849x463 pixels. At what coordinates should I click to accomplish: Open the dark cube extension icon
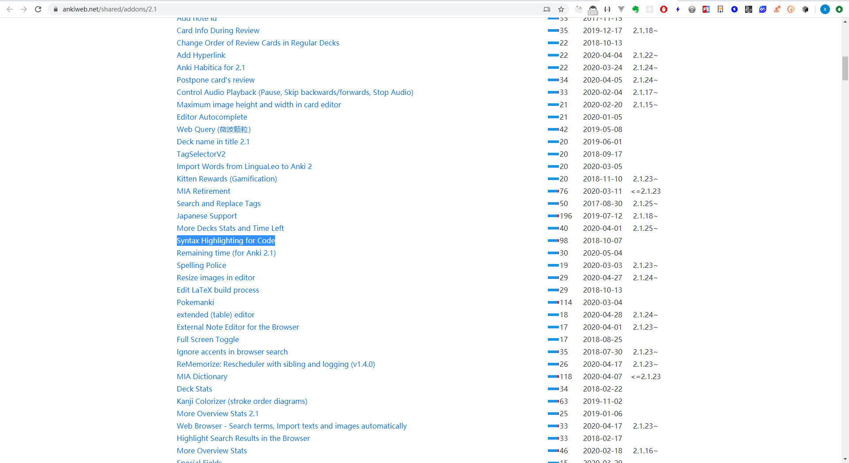point(805,9)
